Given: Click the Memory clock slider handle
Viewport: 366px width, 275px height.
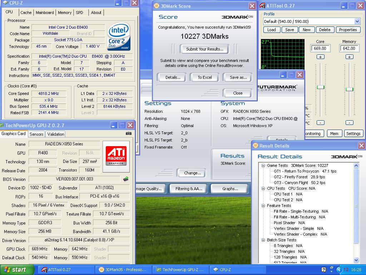Looking at the screenshot, I should point(350,89).
